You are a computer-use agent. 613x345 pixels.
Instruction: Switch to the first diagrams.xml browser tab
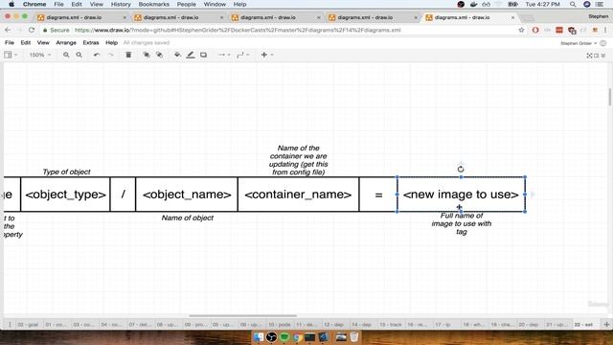point(80,17)
